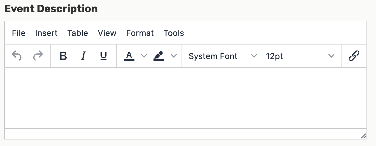Open the Tools menu
376x146 pixels.
(174, 33)
